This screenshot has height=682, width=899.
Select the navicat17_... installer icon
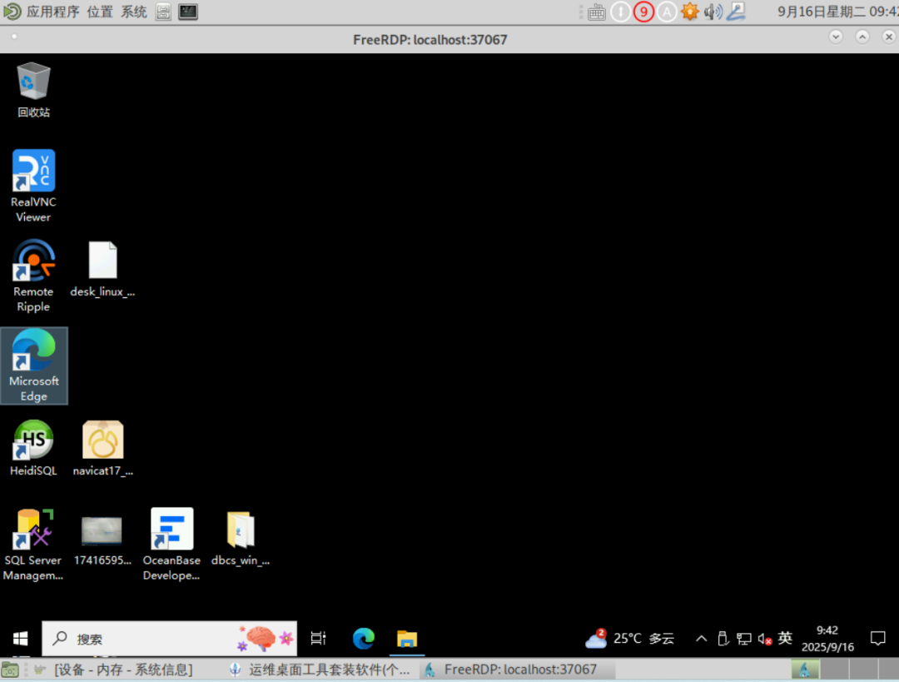102,448
